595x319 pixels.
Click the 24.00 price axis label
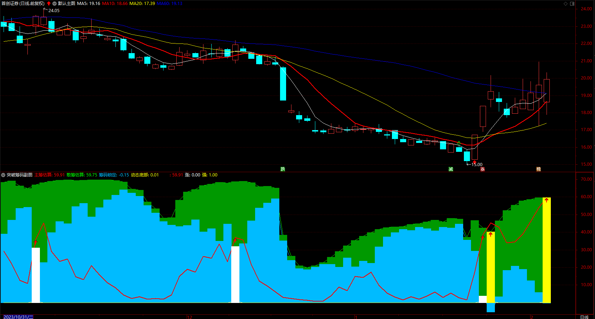coord(586,9)
